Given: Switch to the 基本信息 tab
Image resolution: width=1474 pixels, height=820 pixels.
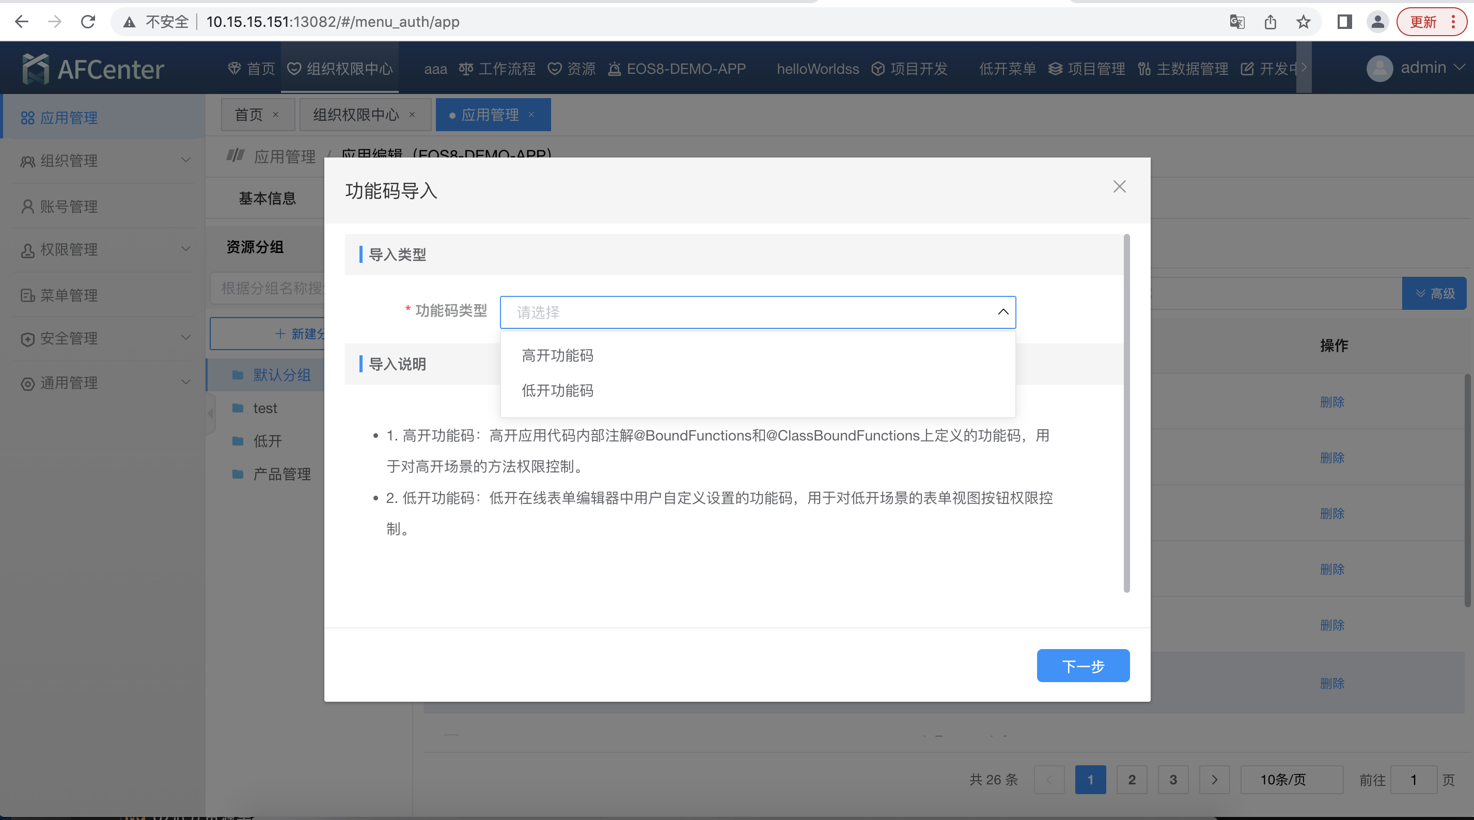Looking at the screenshot, I should [267, 198].
